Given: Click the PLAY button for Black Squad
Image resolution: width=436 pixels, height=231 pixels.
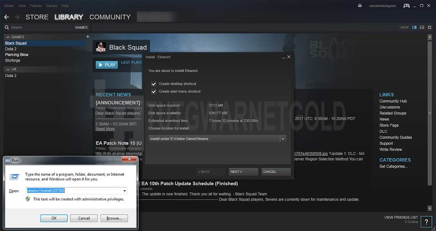Looking at the screenshot, I should [x=107, y=65].
